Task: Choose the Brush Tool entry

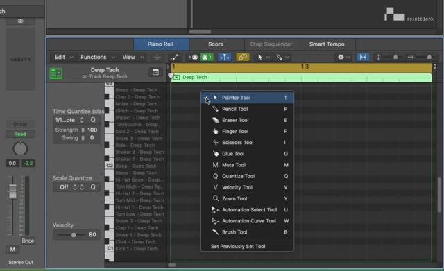Action: pos(247,232)
